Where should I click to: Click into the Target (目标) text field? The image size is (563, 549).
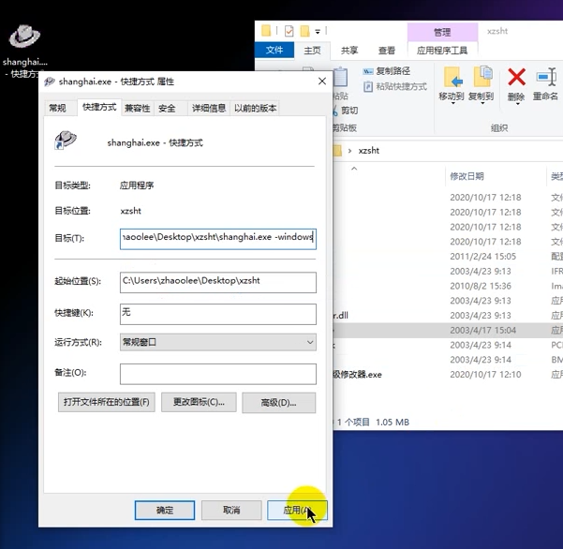tap(217, 238)
